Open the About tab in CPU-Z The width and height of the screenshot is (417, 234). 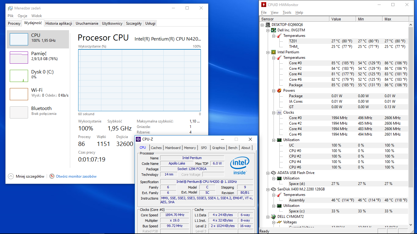(x=246, y=148)
